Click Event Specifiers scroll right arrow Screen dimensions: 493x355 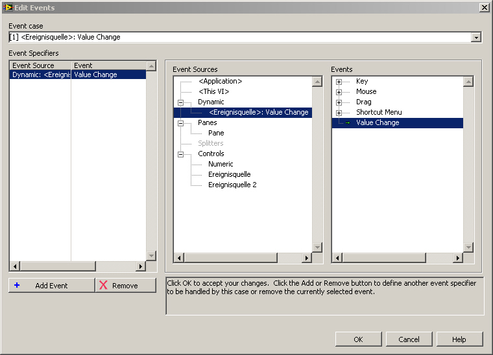[x=141, y=266]
